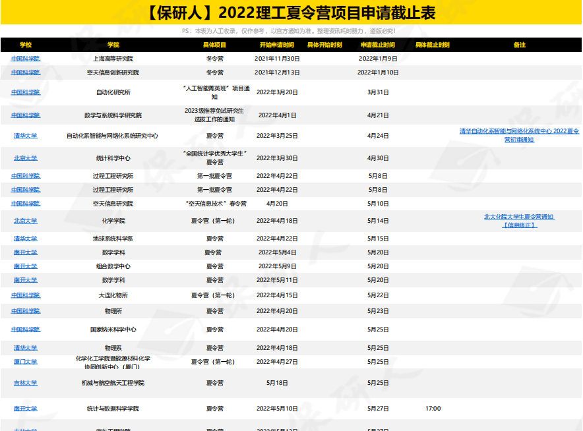Click the 具体开始时刻 column header

[324, 45]
